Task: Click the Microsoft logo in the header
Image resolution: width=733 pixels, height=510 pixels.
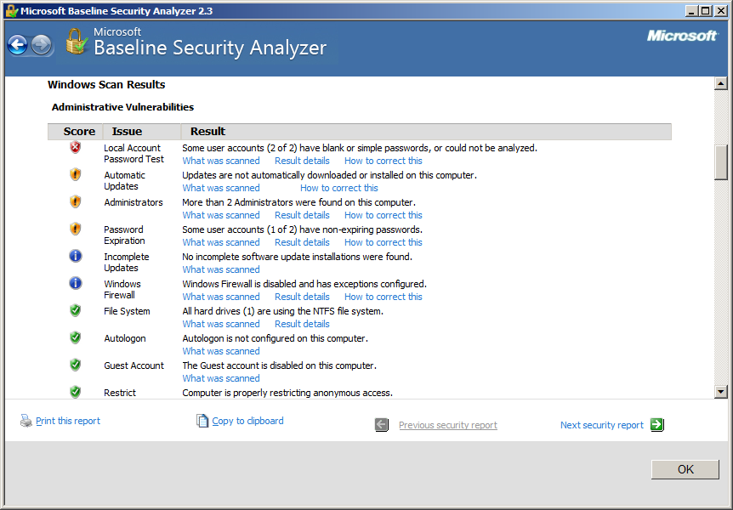Action: pos(682,36)
